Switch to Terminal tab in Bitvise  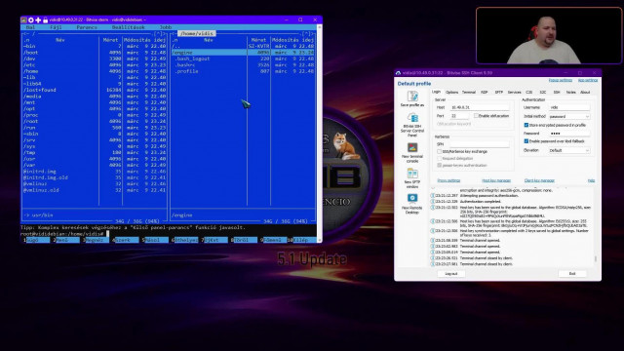(469, 93)
